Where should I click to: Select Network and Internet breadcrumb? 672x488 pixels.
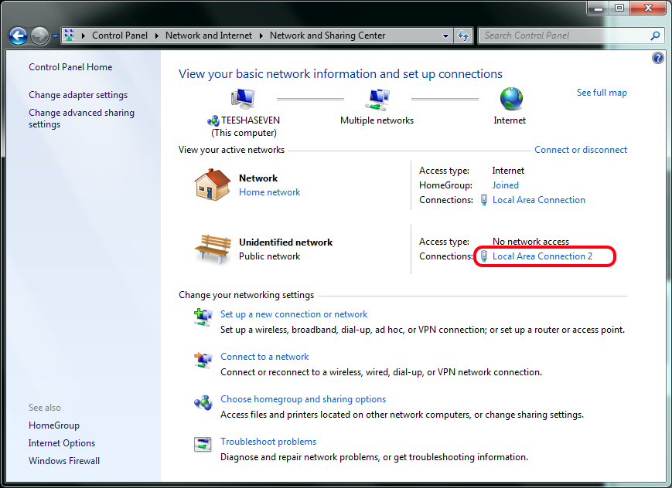pos(209,36)
